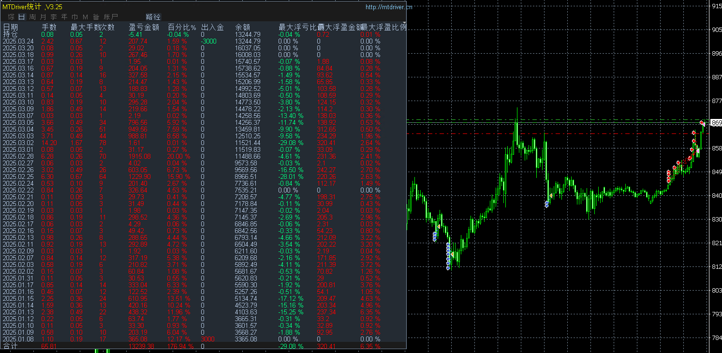Click the 2025.03.18 date row

point(18,55)
